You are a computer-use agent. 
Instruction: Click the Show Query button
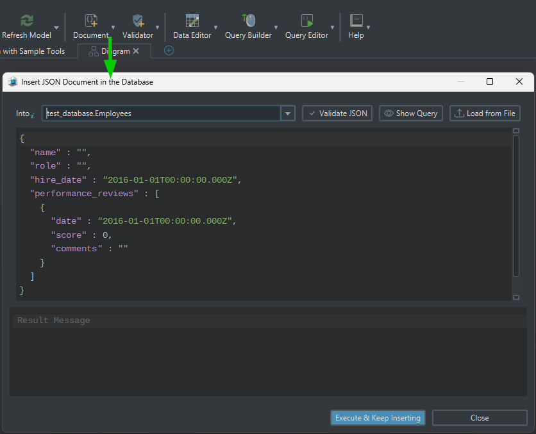[411, 113]
